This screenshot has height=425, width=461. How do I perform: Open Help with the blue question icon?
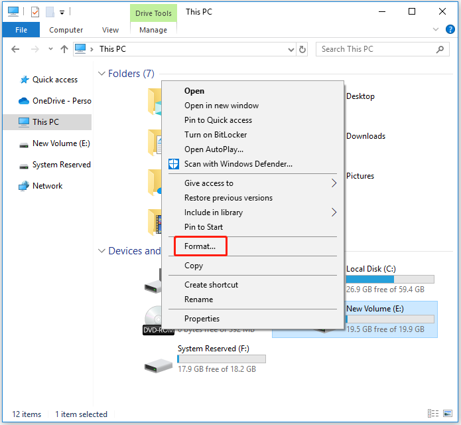450,29
